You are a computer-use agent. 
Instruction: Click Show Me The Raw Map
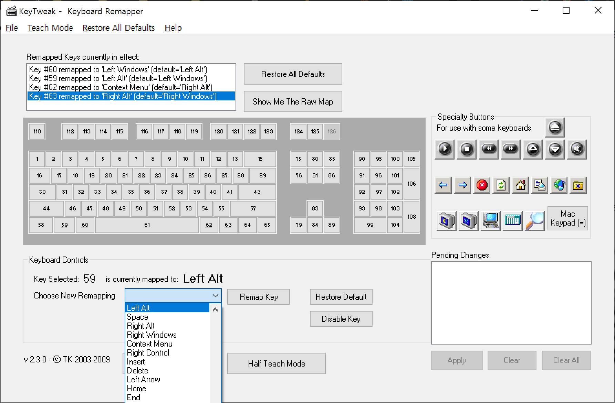coord(293,101)
